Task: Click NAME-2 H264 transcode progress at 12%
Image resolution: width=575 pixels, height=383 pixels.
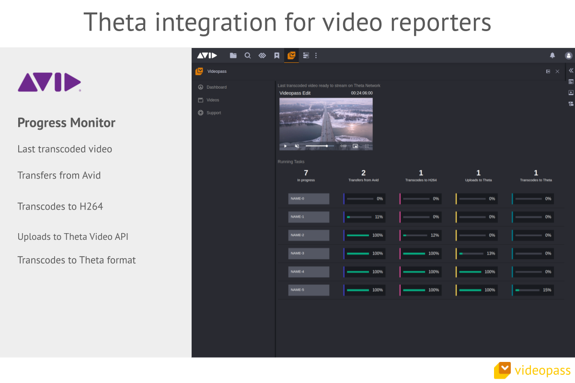Action: pos(421,235)
